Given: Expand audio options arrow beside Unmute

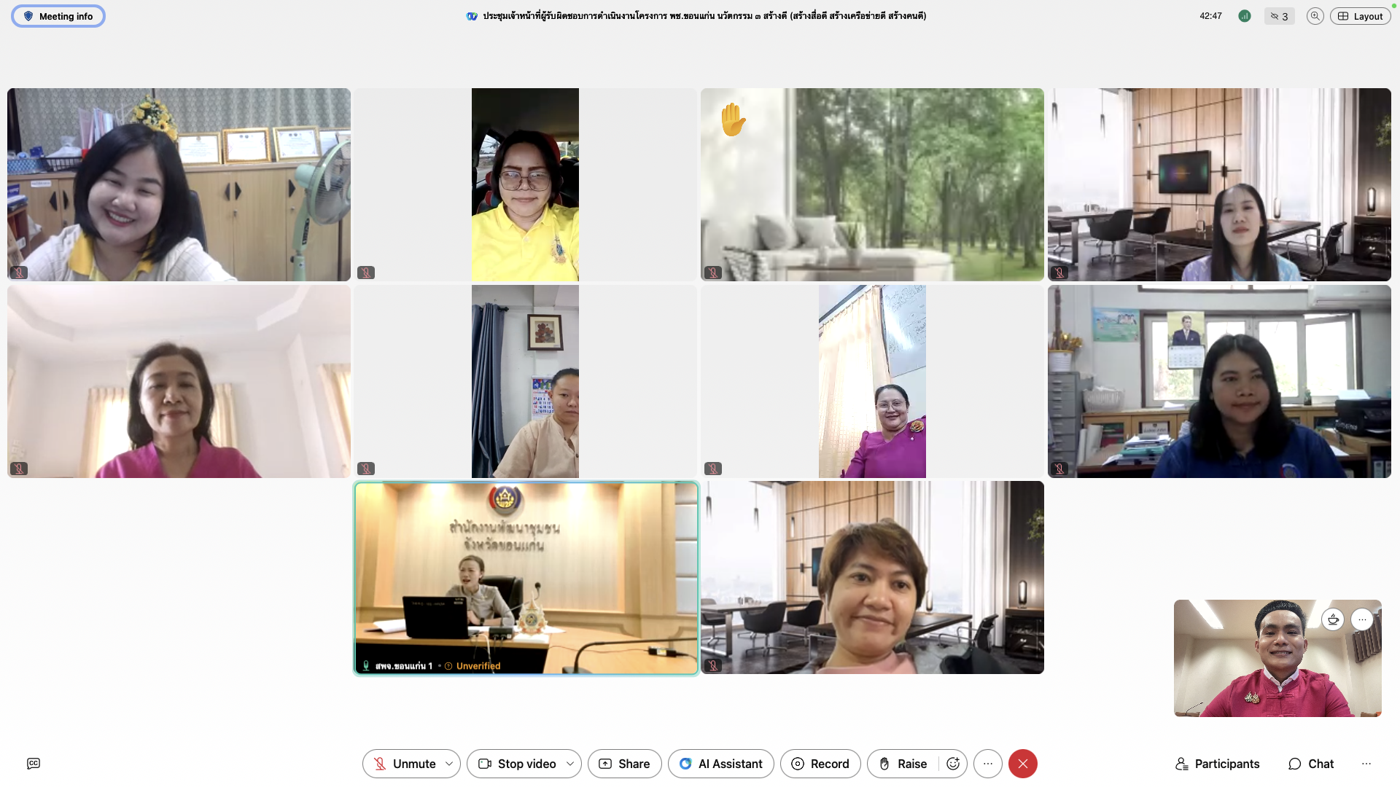Looking at the screenshot, I should tap(449, 764).
